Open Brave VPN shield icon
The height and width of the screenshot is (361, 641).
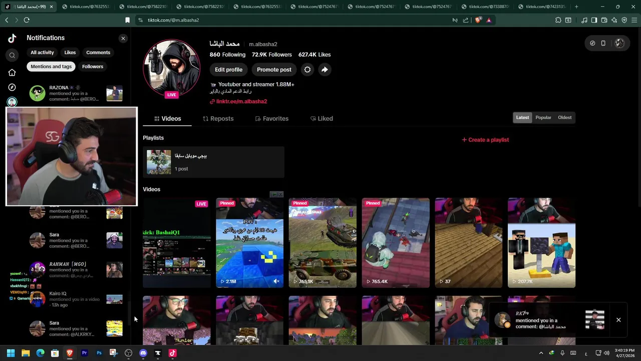click(x=624, y=20)
